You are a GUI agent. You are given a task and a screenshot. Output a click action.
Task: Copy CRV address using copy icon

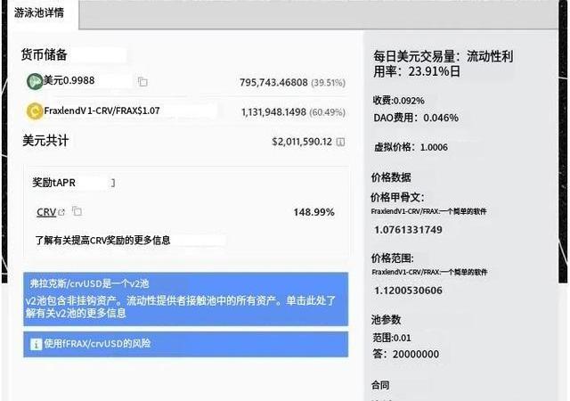coord(77,210)
